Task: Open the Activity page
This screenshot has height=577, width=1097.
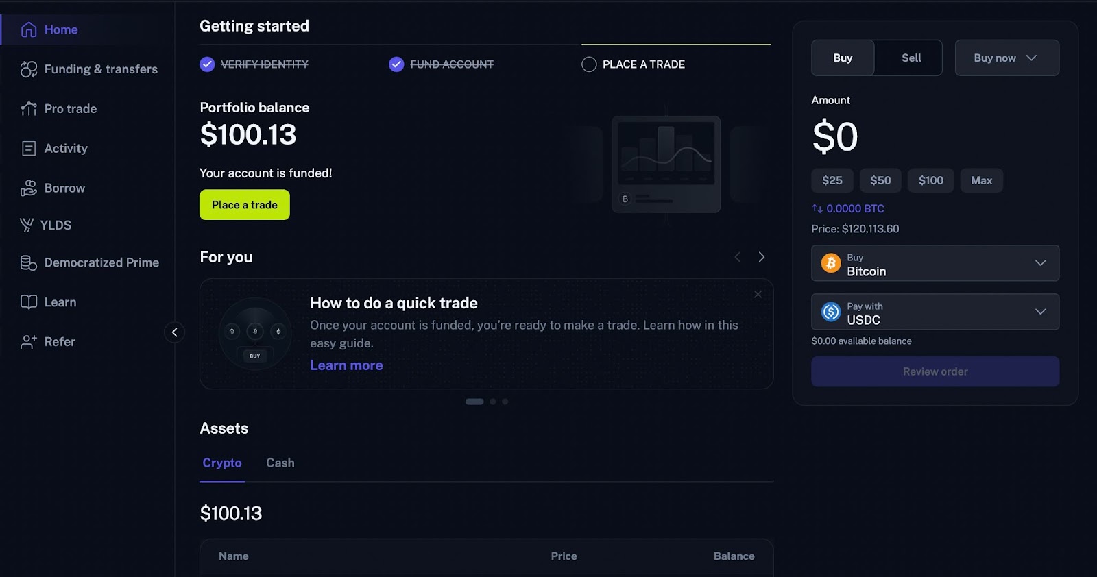Action: [66, 148]
